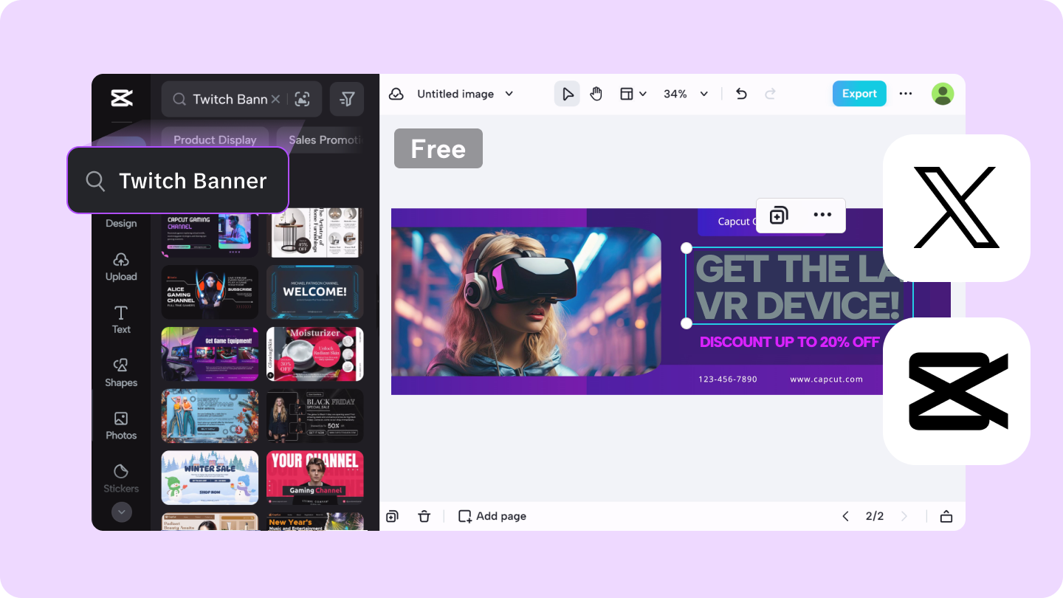
Task: Open the Upload panel in the sidebar
Action: click(120, 267)
